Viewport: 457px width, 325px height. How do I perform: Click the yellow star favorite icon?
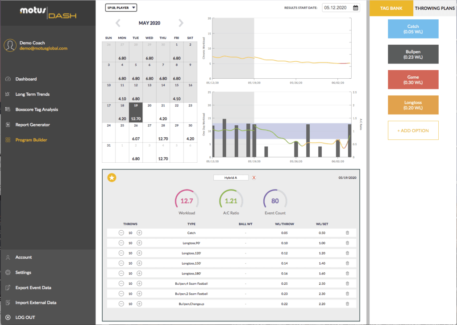coord(112,177)
